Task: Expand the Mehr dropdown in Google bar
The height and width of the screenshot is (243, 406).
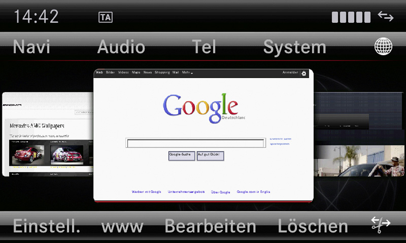Action: (x=187, y=72)
